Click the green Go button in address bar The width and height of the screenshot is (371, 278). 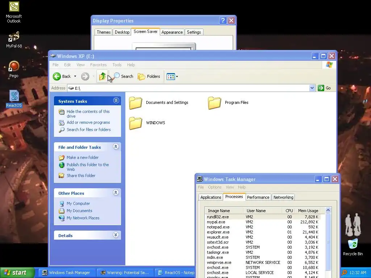325,88
